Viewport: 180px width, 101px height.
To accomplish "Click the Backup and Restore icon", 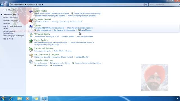I will point(31,49).
